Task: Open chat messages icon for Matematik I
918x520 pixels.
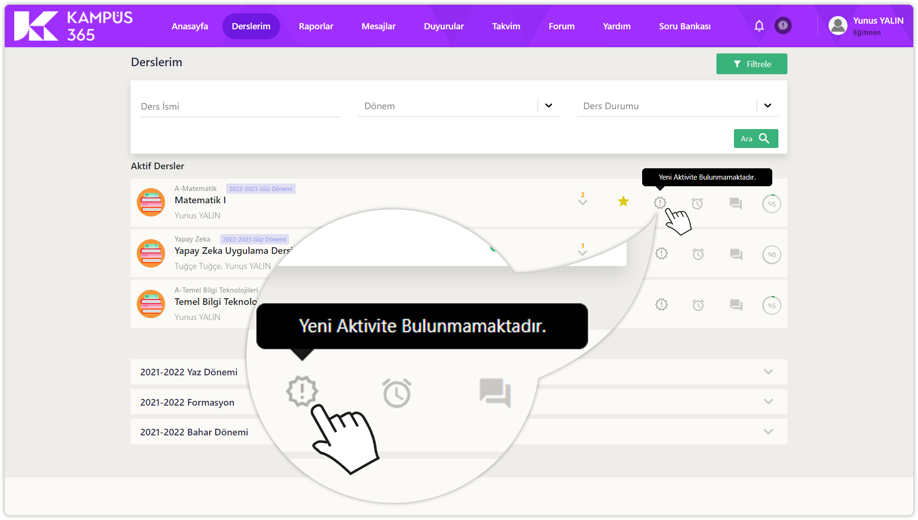Action: pyautogui.click(x=735, y=204)
